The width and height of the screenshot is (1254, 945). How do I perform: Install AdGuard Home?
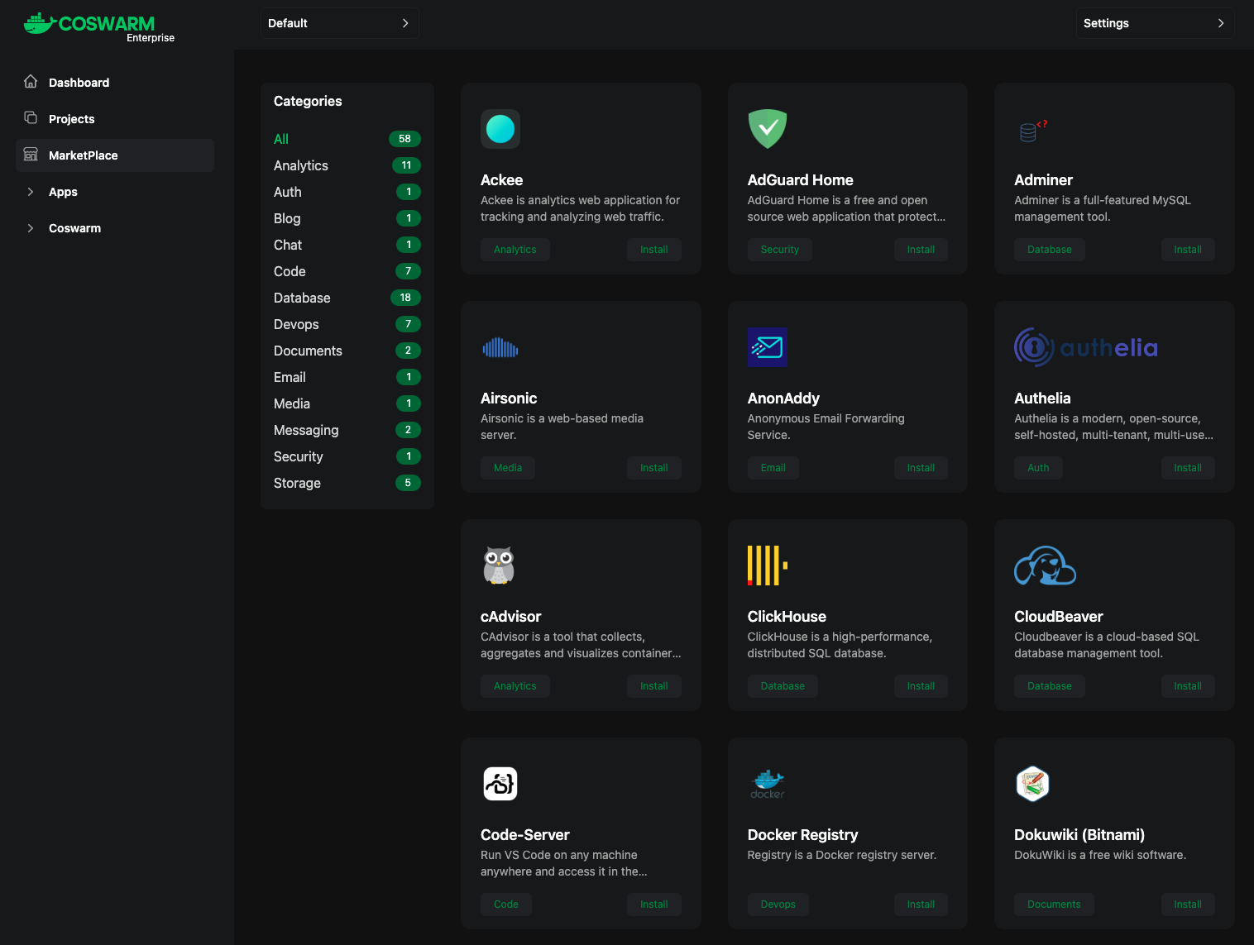pyautogui.click(x=921, y=250)
